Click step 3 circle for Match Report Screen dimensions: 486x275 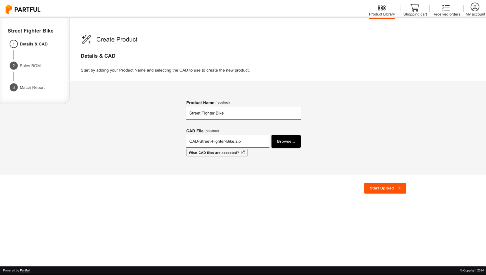pyautogui.click(x=14, y=88)
